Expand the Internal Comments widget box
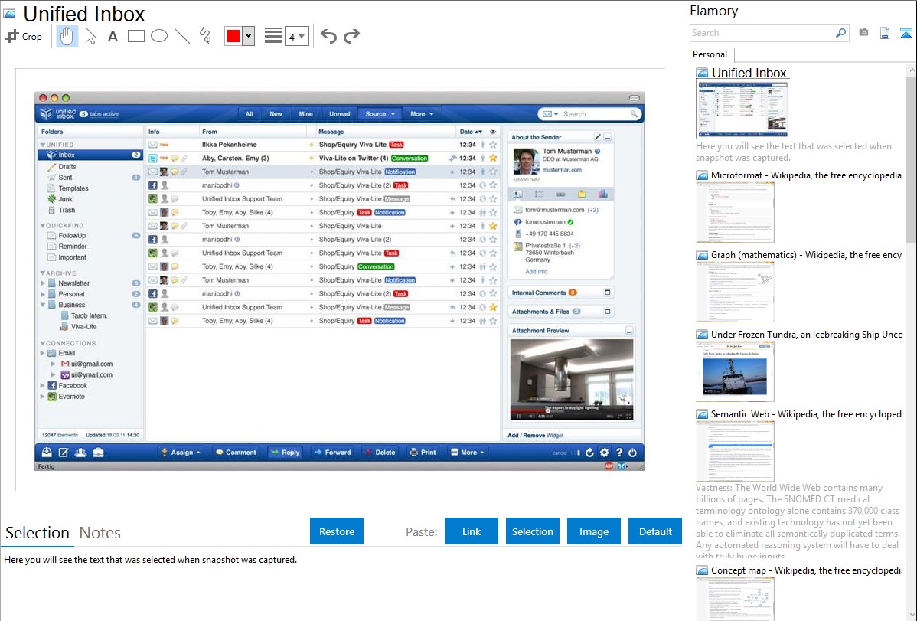Viewport: 917px width, 621px height. pos(608,293)
